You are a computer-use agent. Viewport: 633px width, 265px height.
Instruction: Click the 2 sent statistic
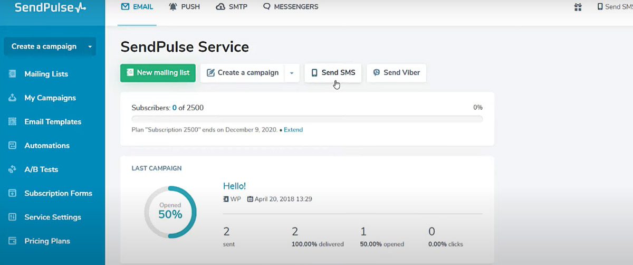(229, 236)
